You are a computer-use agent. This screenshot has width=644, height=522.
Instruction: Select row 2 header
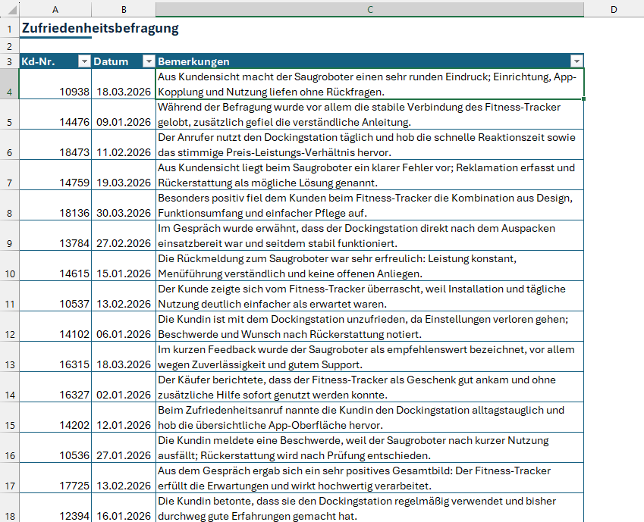tap(9, 46)
